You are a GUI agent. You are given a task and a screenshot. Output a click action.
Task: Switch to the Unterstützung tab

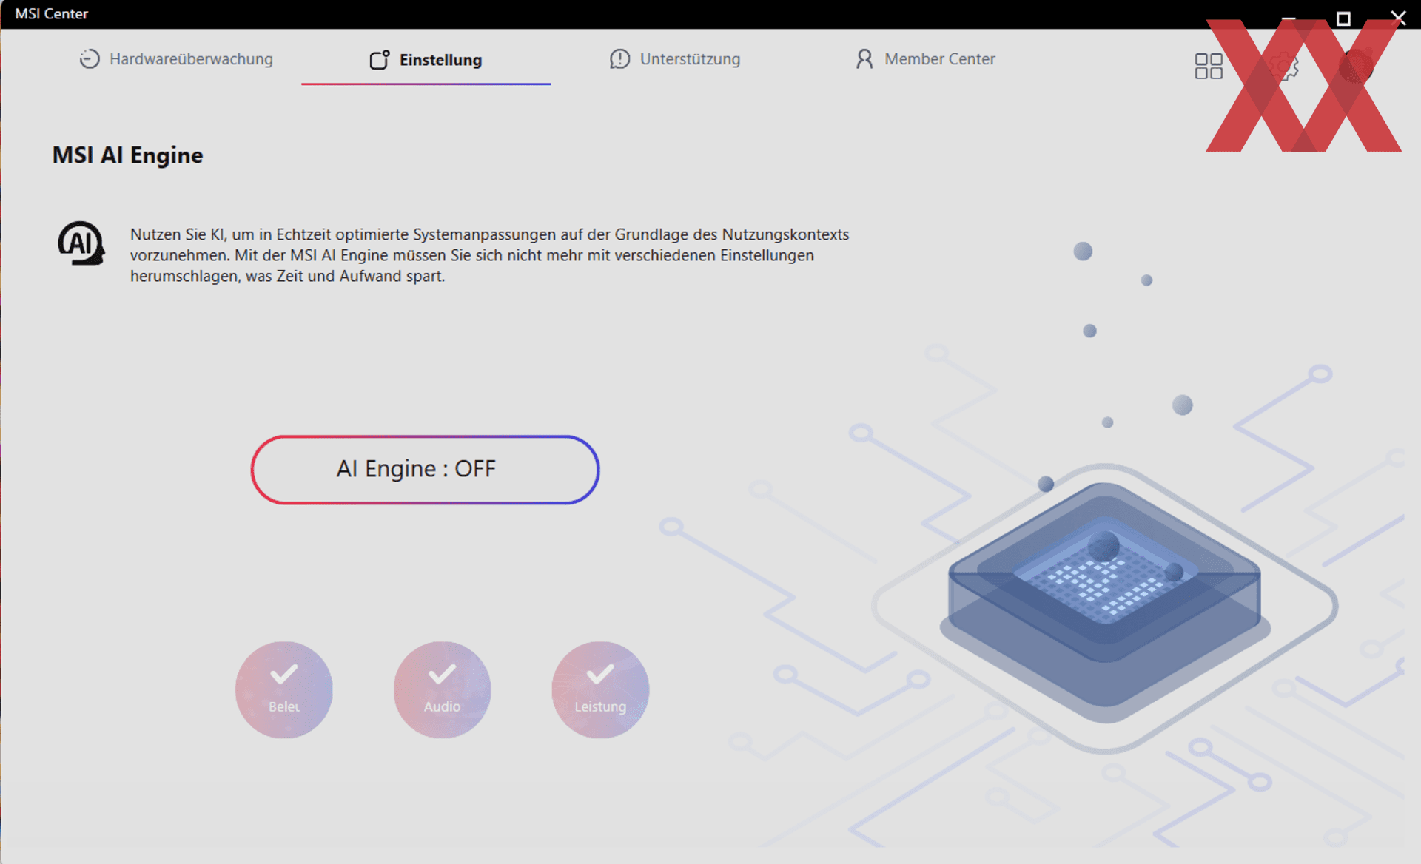point(674,59)
